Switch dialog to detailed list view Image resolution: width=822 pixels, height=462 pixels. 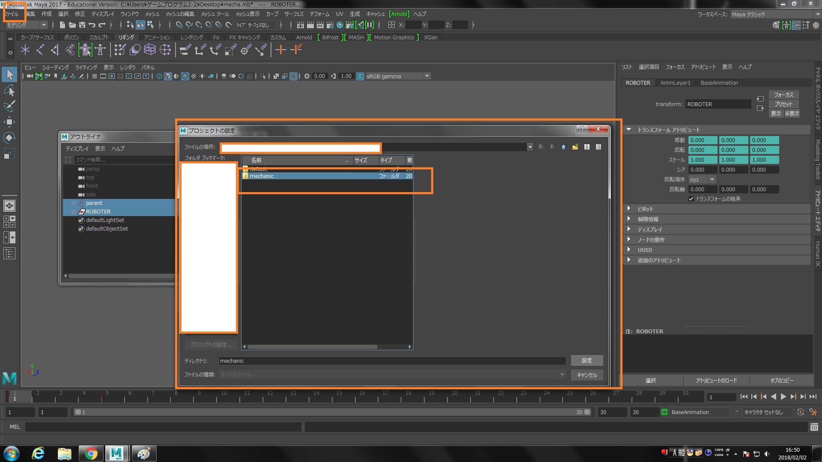click(599, 147)
